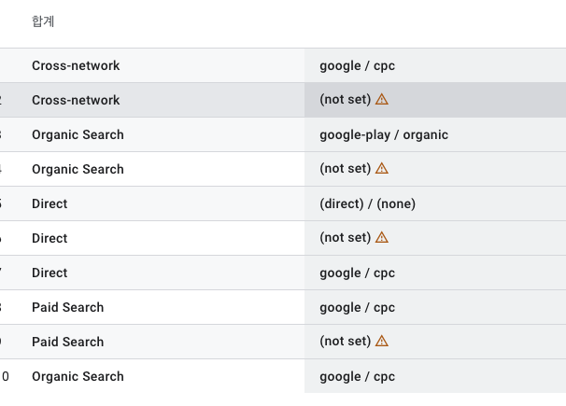The height and width of the screenshot is (406, 566).
Task: Click google / cpc in the first row
Action: click(358, 66)
